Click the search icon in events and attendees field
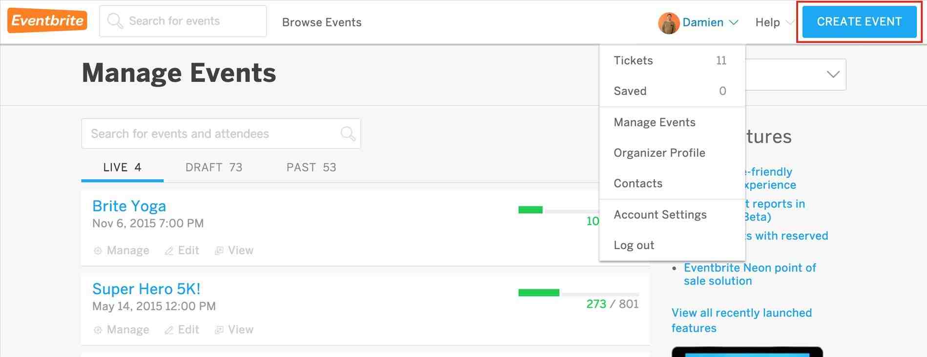 [348, 133]
